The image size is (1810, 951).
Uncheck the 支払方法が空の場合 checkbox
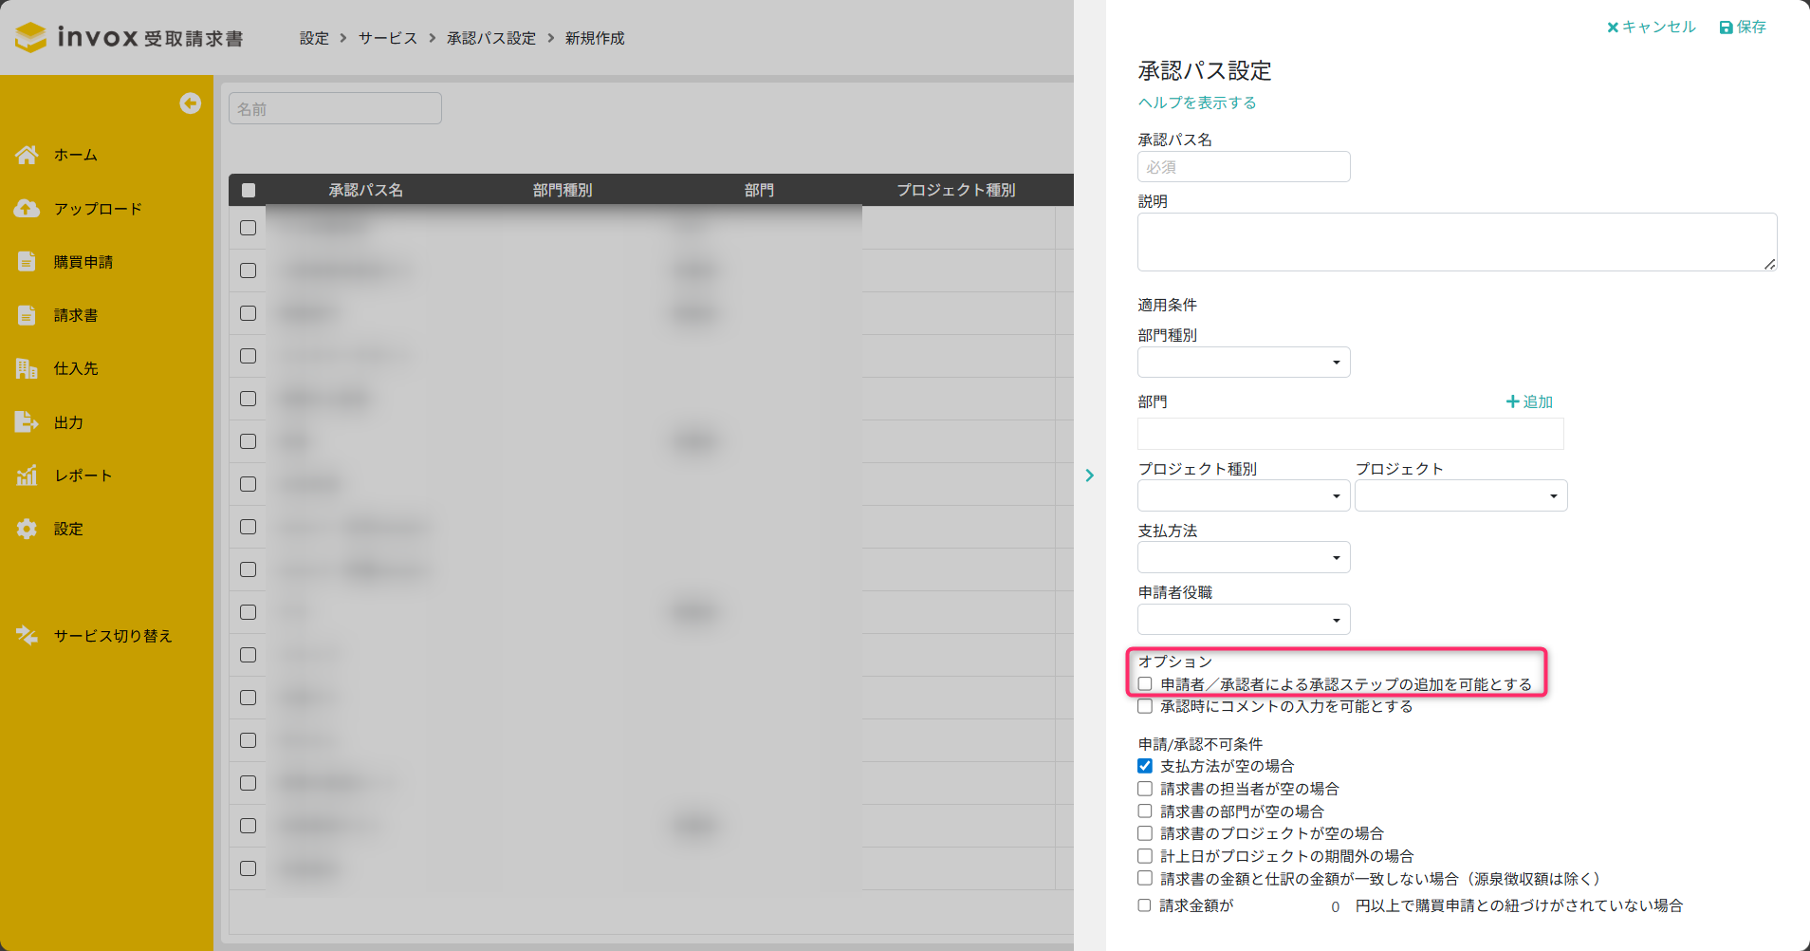pyautogui.click(x=1145, y=766)
